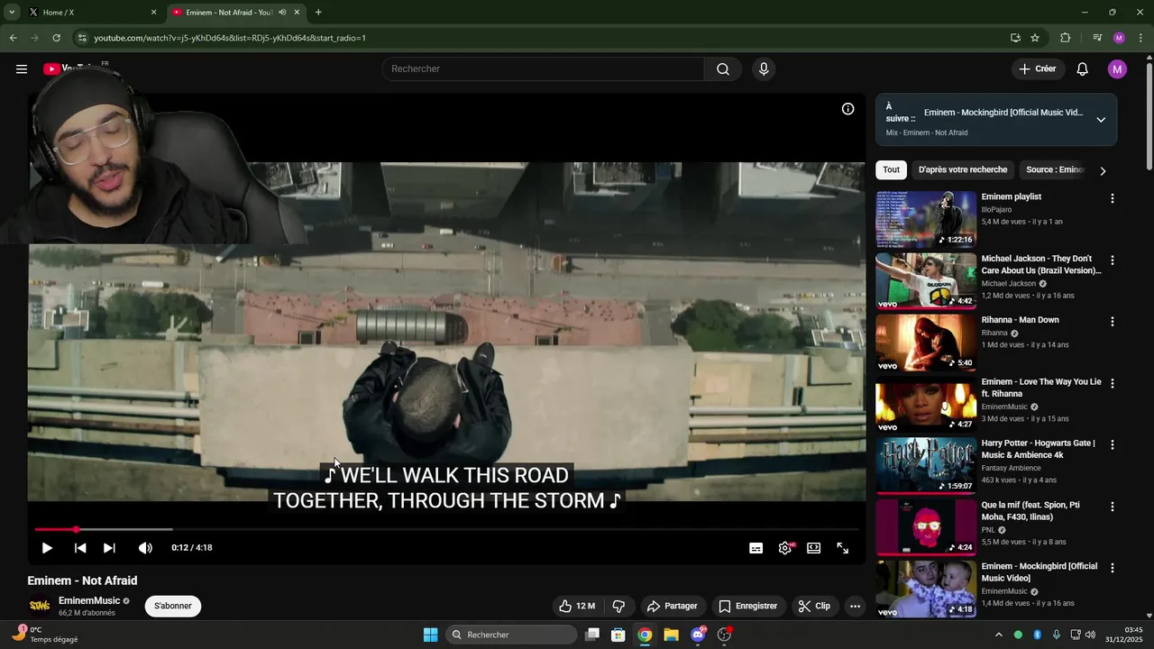The height and width of the screenshot is (649, 1154).
Task: Focus the YouTube Rechercher search field
Action: (543, 69)
